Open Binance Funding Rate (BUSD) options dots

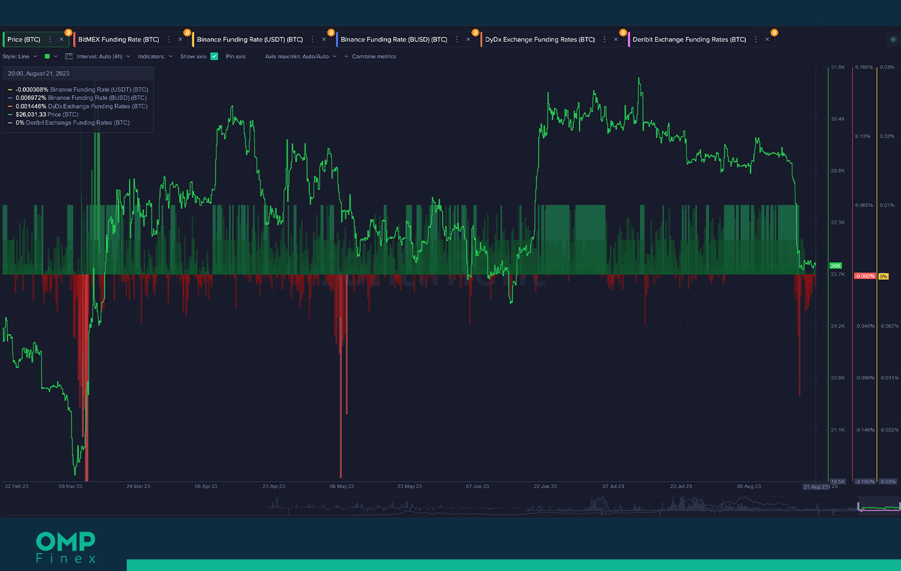click(457, 39)
